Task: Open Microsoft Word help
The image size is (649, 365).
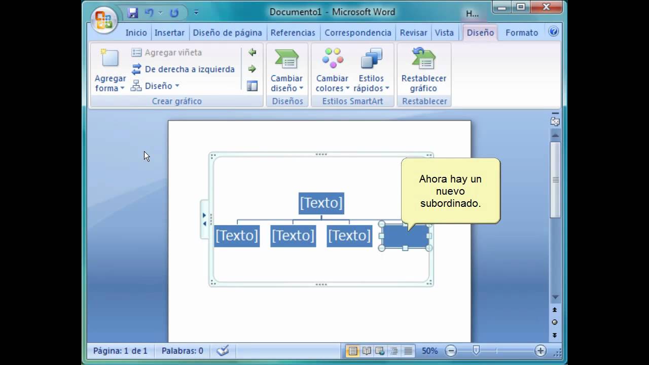Action: tap(554, 32)
